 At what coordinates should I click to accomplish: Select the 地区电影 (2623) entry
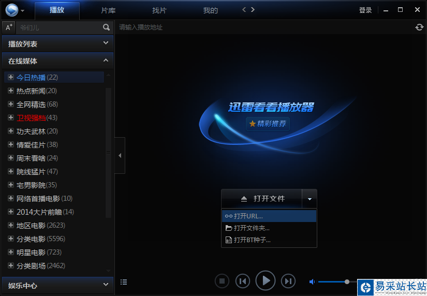(41, 226)
